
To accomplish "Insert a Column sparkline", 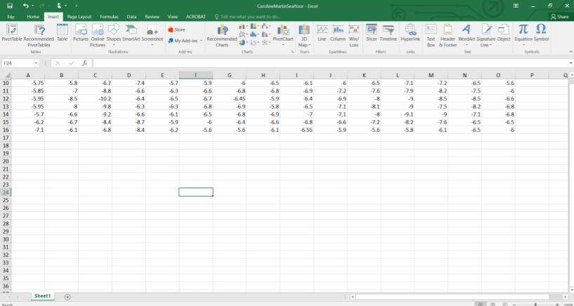I will (x=338, y=32).
